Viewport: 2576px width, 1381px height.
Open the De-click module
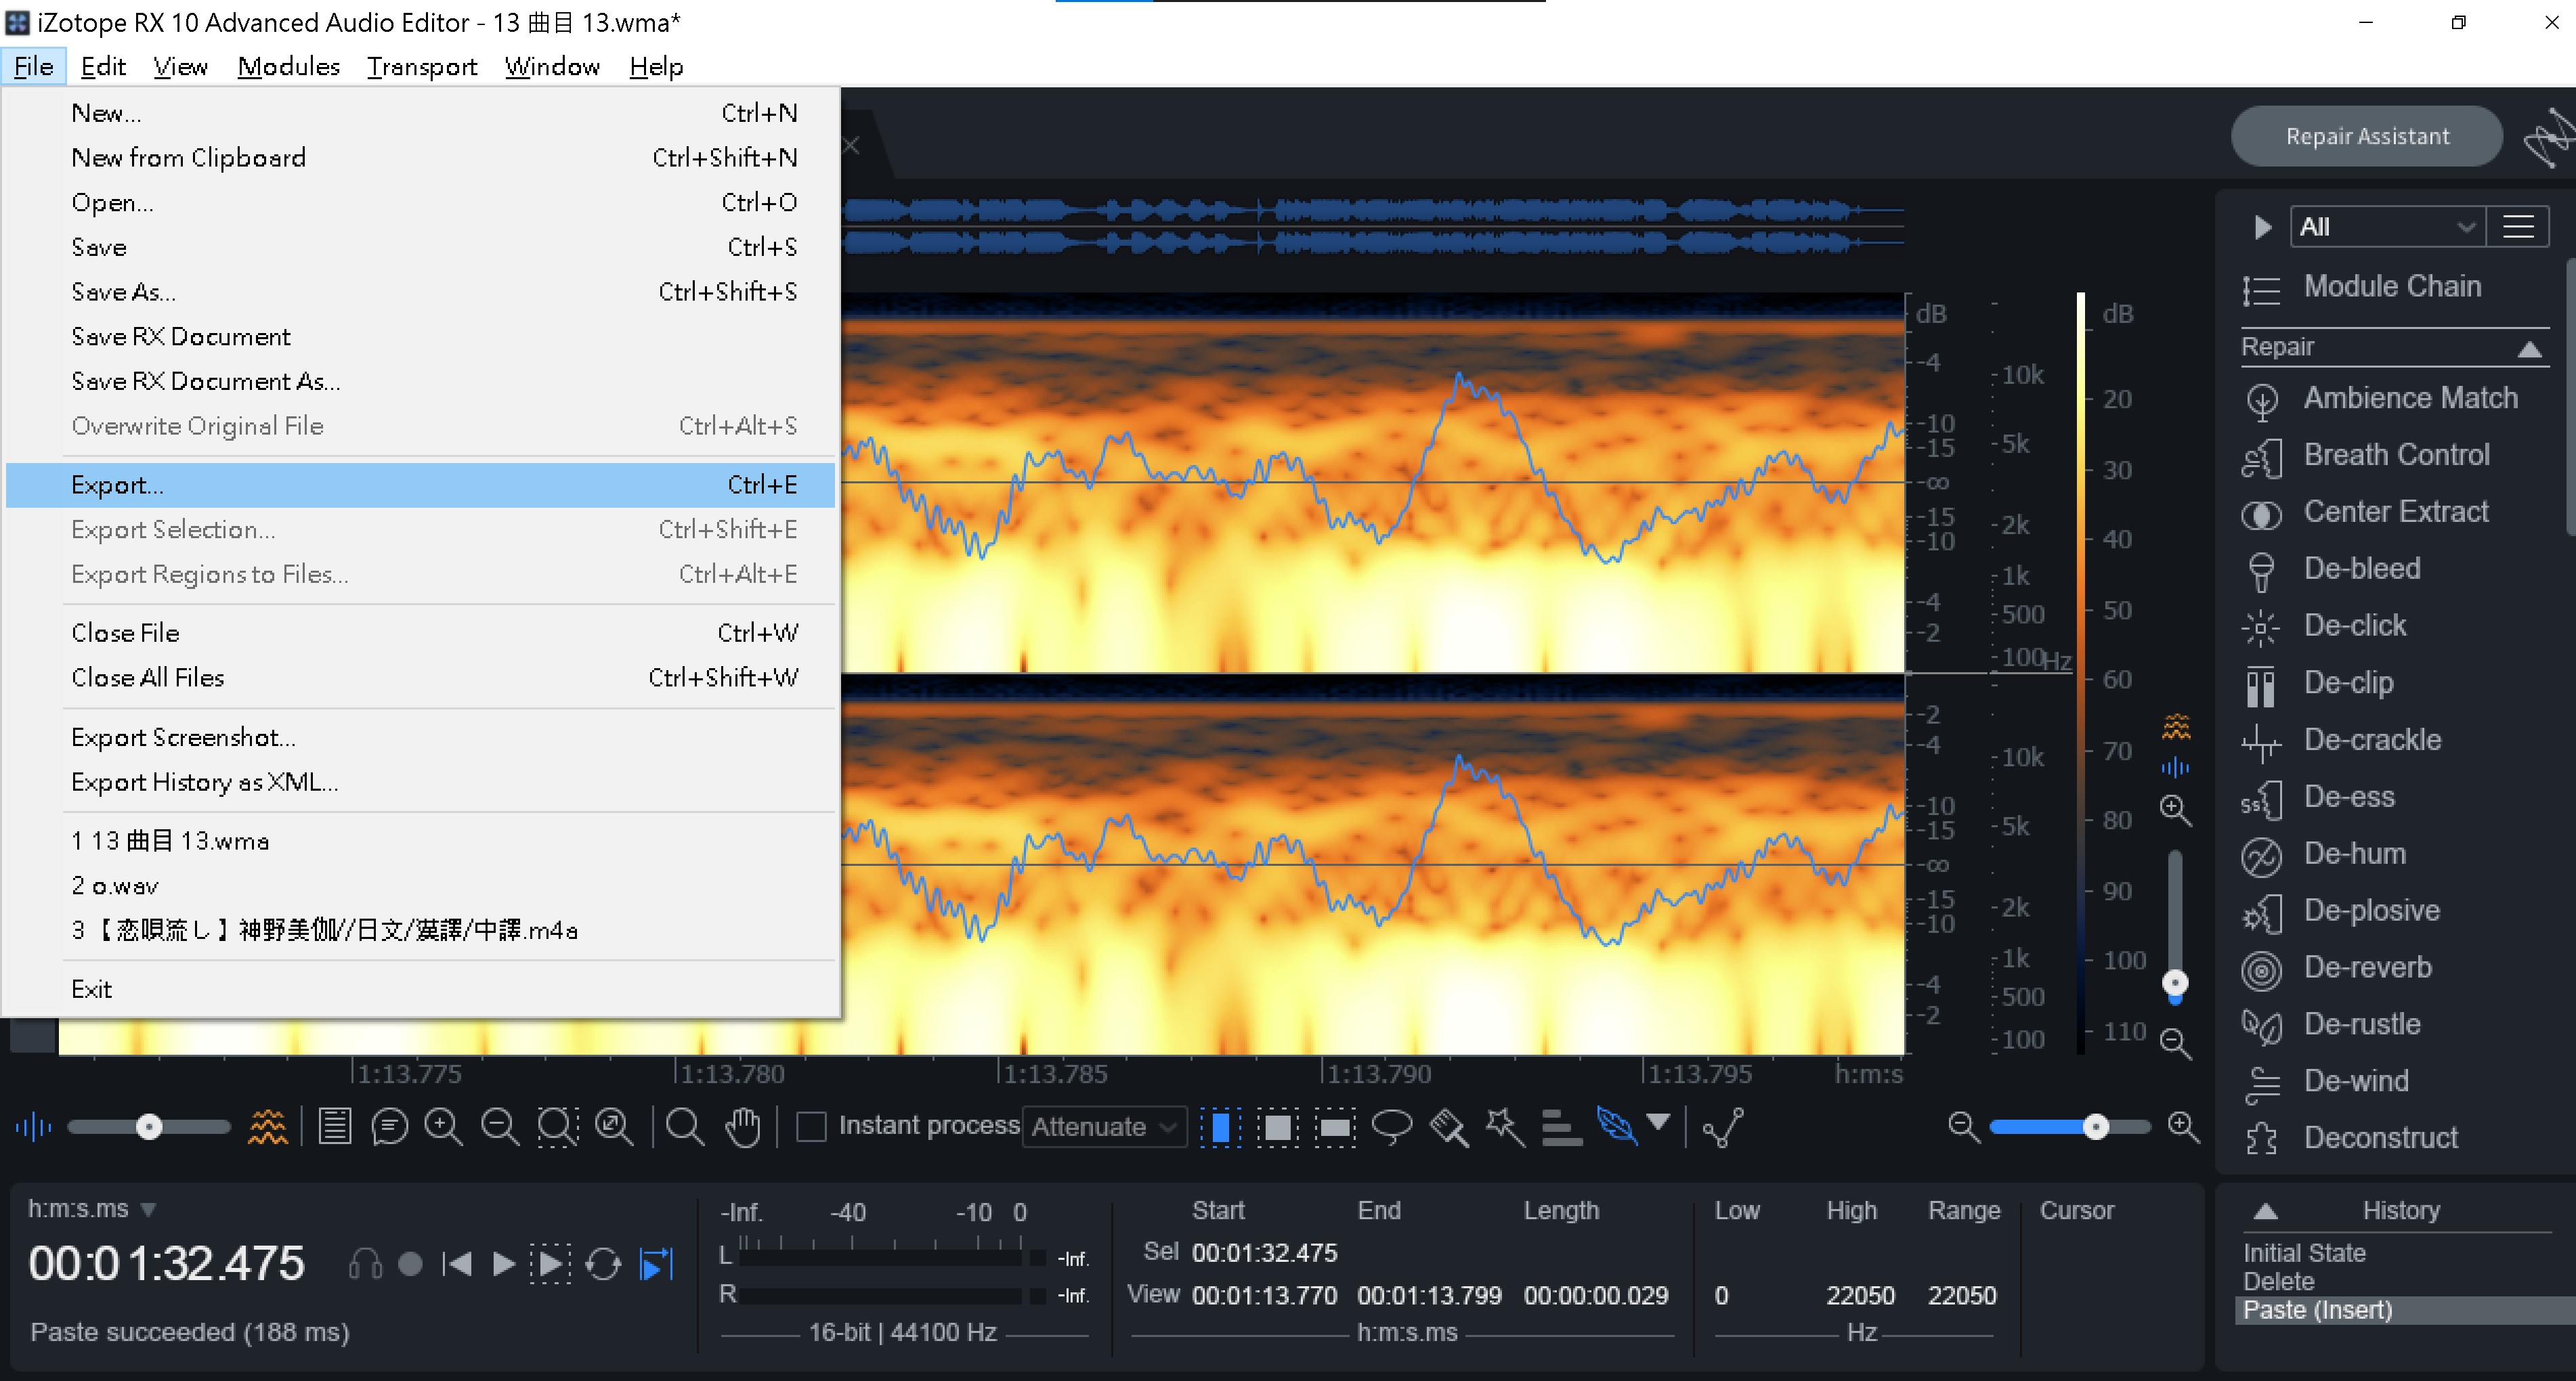(x=2354, y=626)
